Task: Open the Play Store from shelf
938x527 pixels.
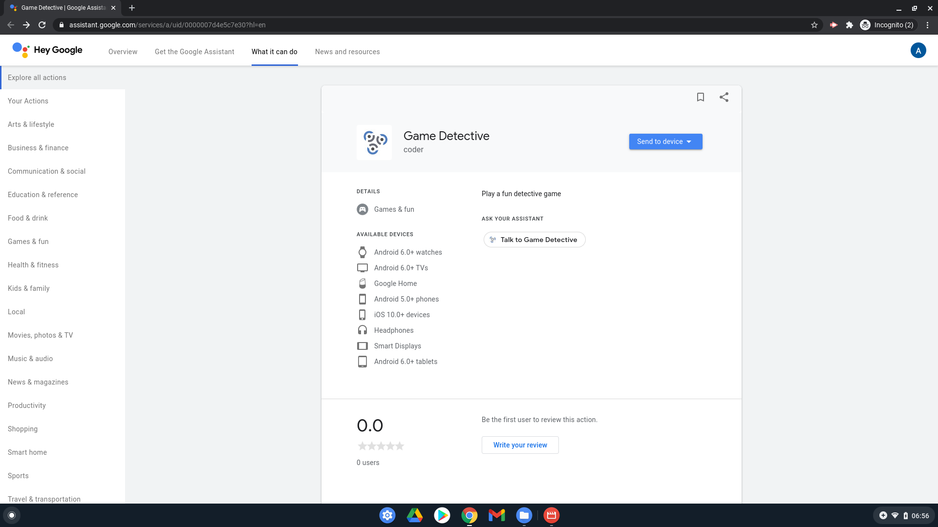Action: tap(442, 515)
